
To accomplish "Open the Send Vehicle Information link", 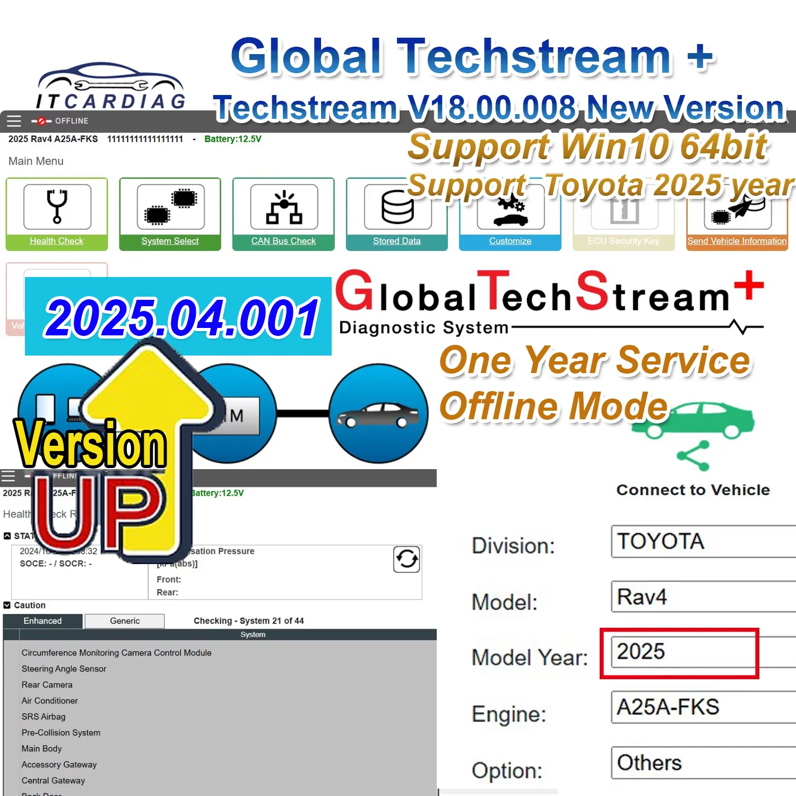I will (737, 241).
